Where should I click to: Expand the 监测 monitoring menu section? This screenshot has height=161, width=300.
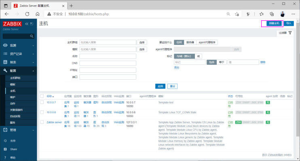[19, 45]
